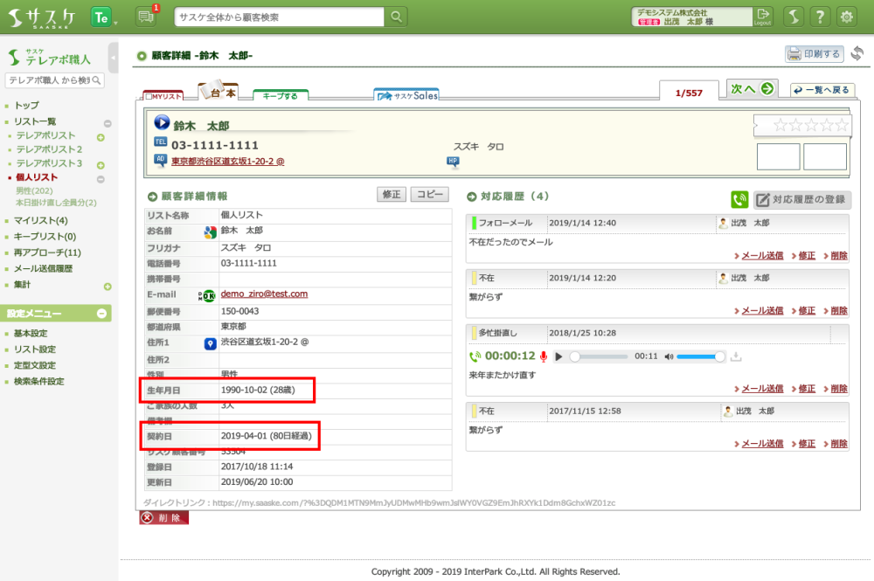Toggle the MYリスト checkbox tab
This screenshot has height=581, width=874.
coord(163,96)
